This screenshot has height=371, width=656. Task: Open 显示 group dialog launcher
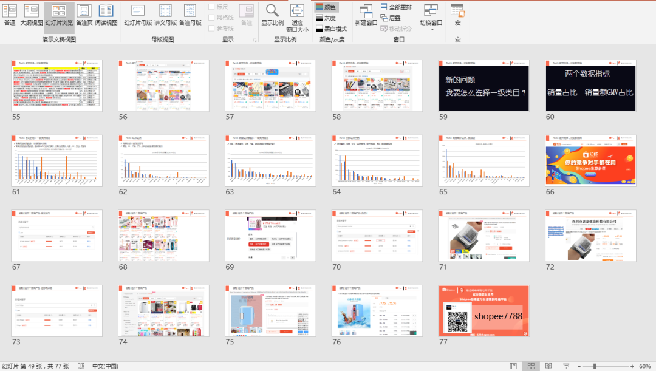point(255,40)
